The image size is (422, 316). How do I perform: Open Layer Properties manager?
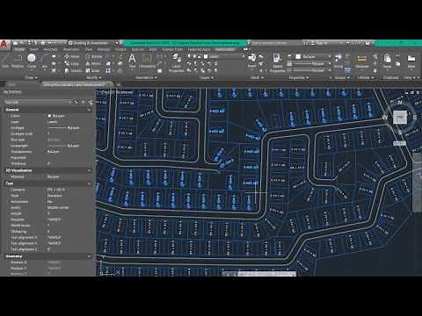pos(177,63)
